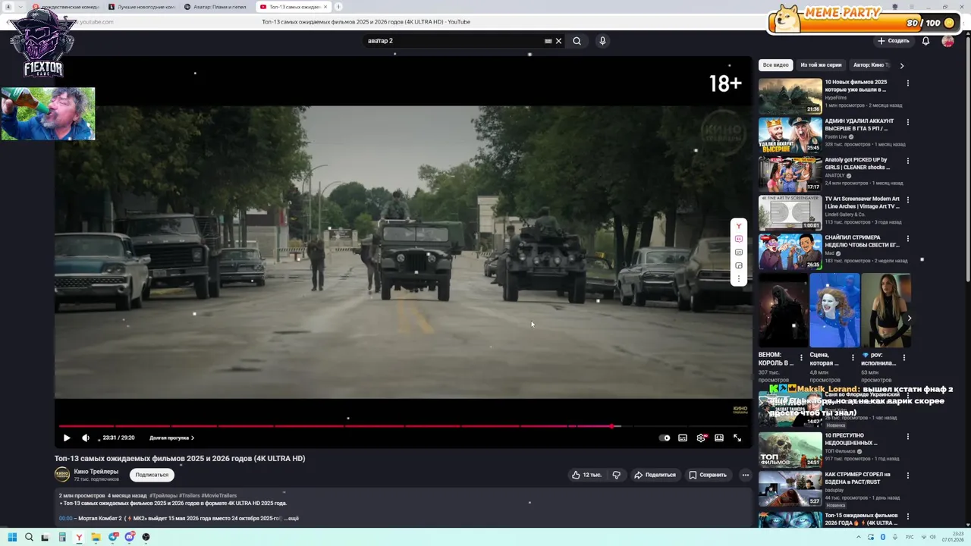This screenshot has width=971, height=546.
Task: Open options for 'АДМИН УДАЛИЛ АККАУНТ' video
Action: 907,122
